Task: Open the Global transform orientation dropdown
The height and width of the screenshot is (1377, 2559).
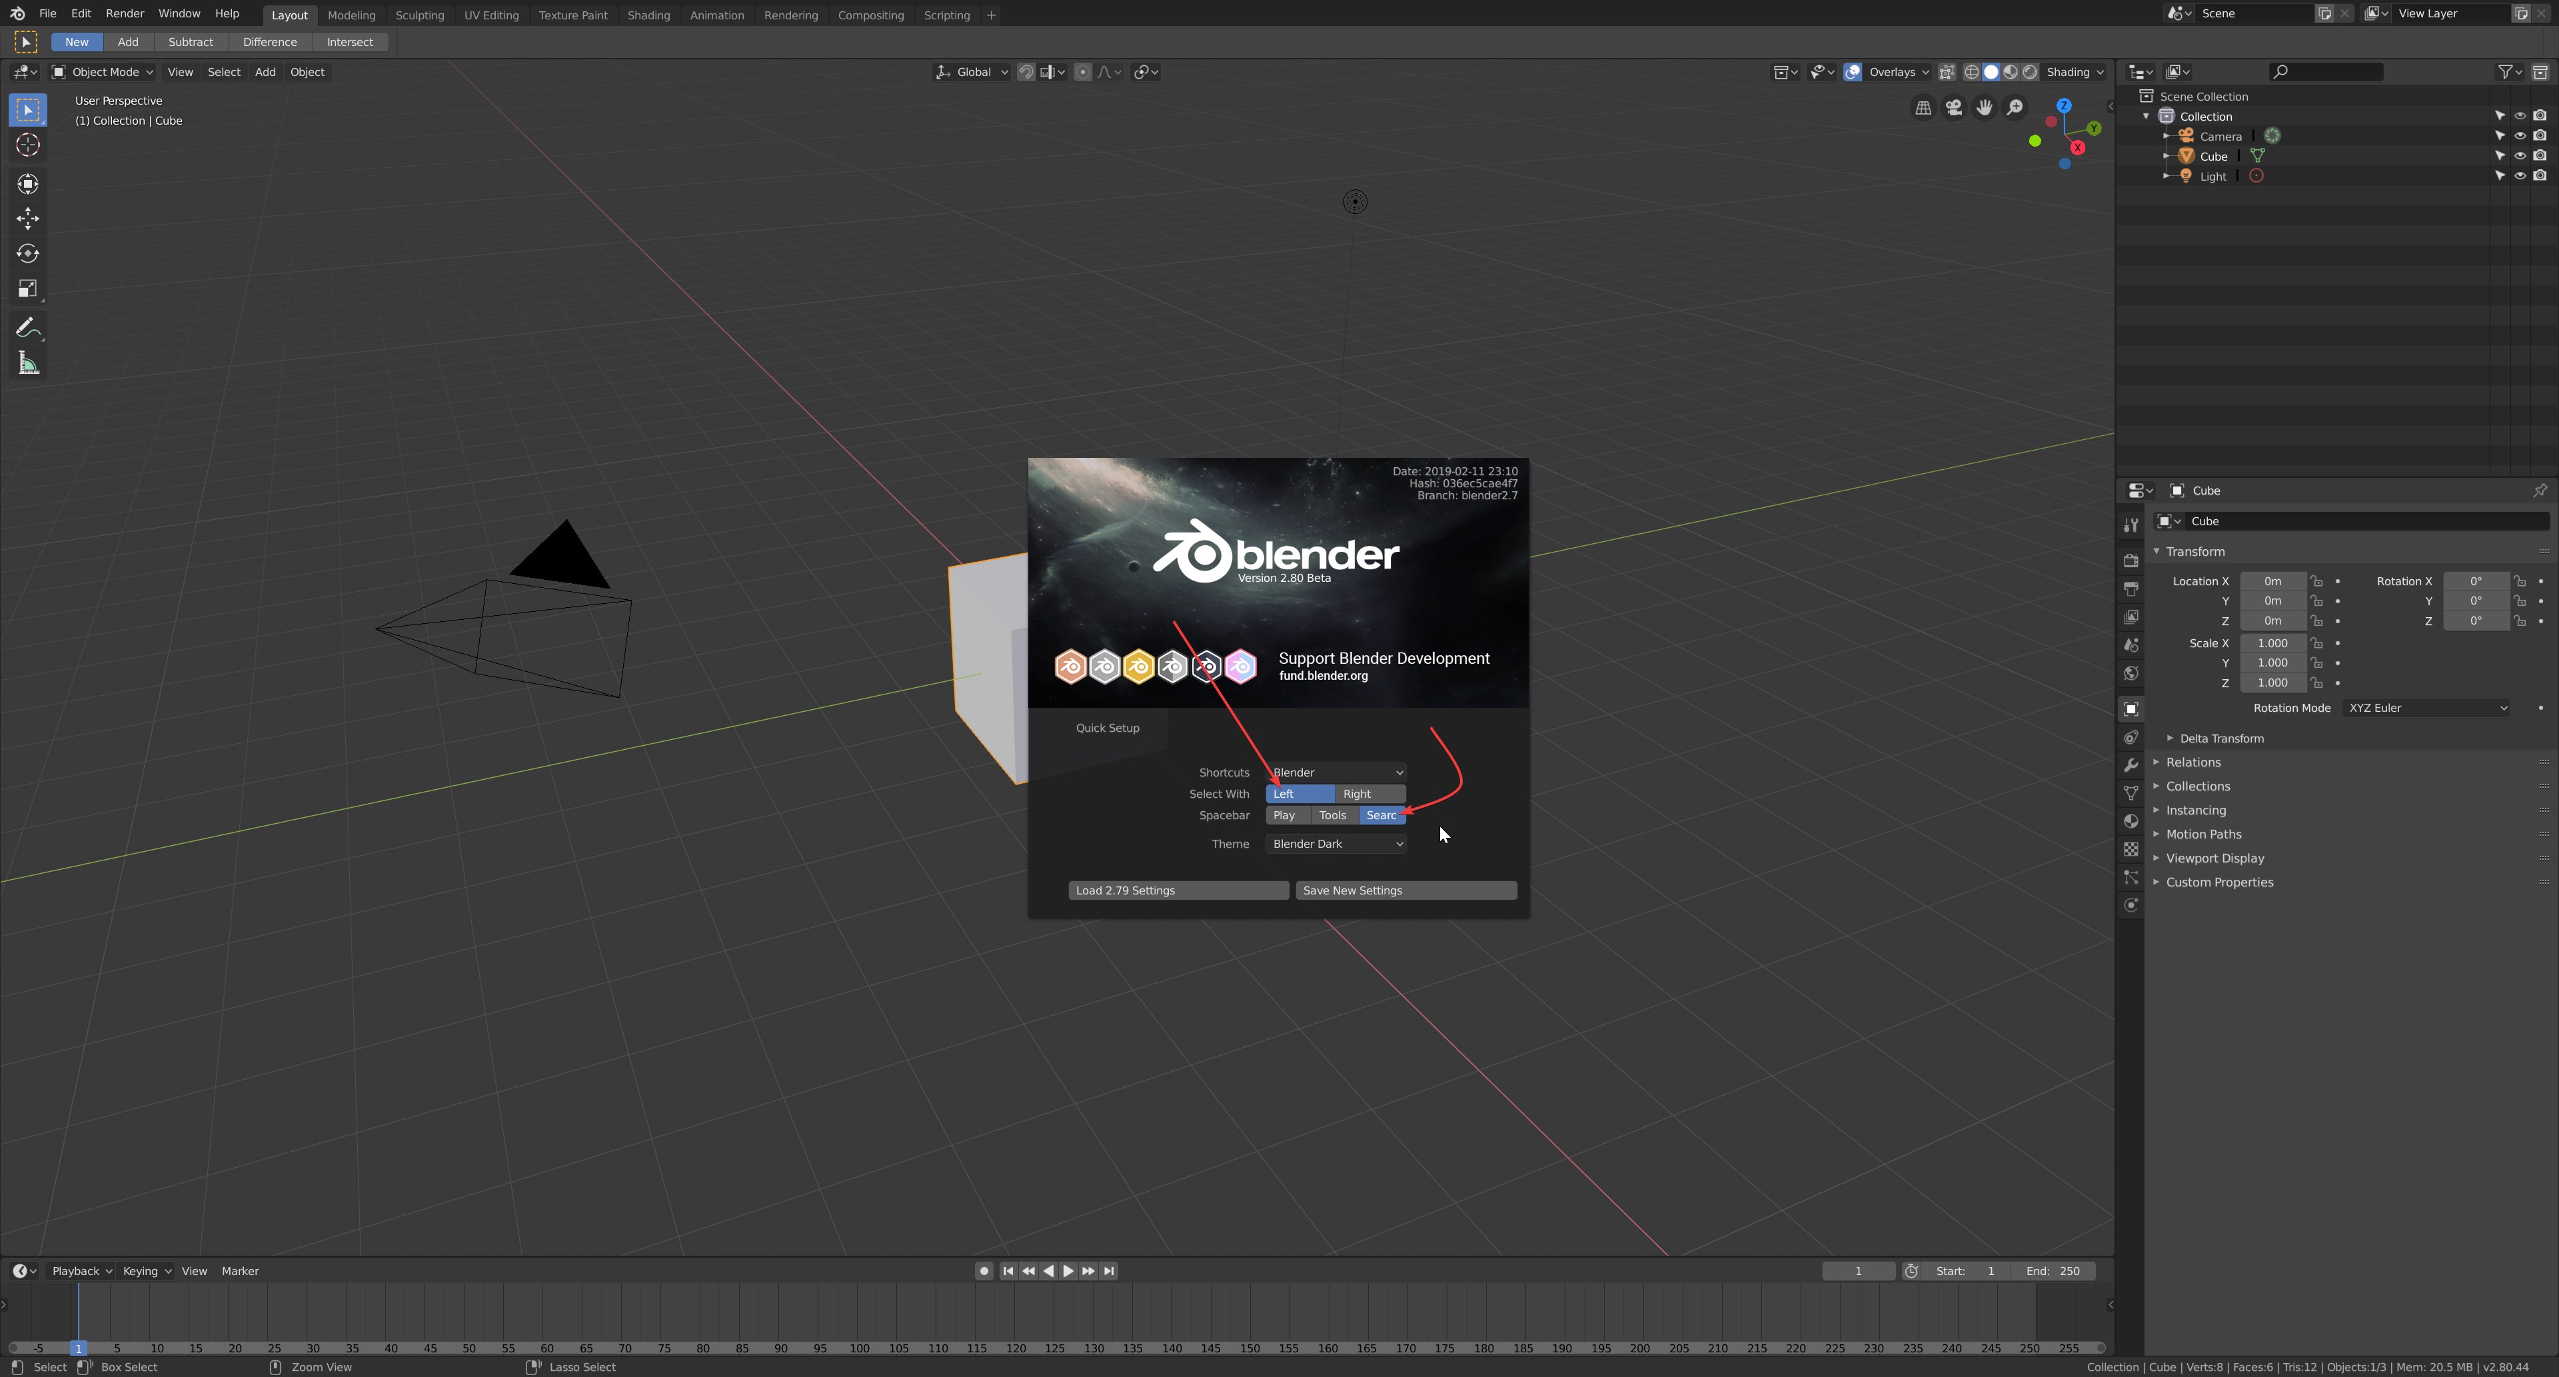Action: click(972, 71)
